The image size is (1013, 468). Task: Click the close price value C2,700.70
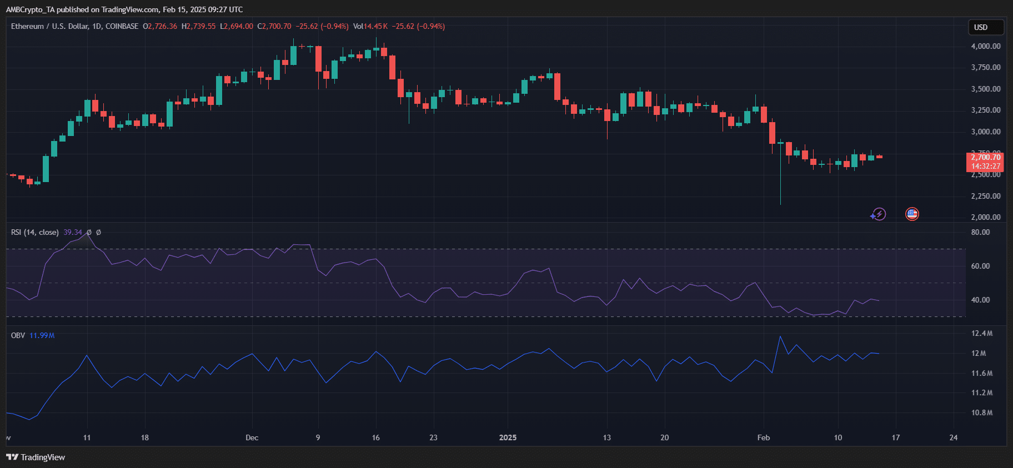(274, 26)
